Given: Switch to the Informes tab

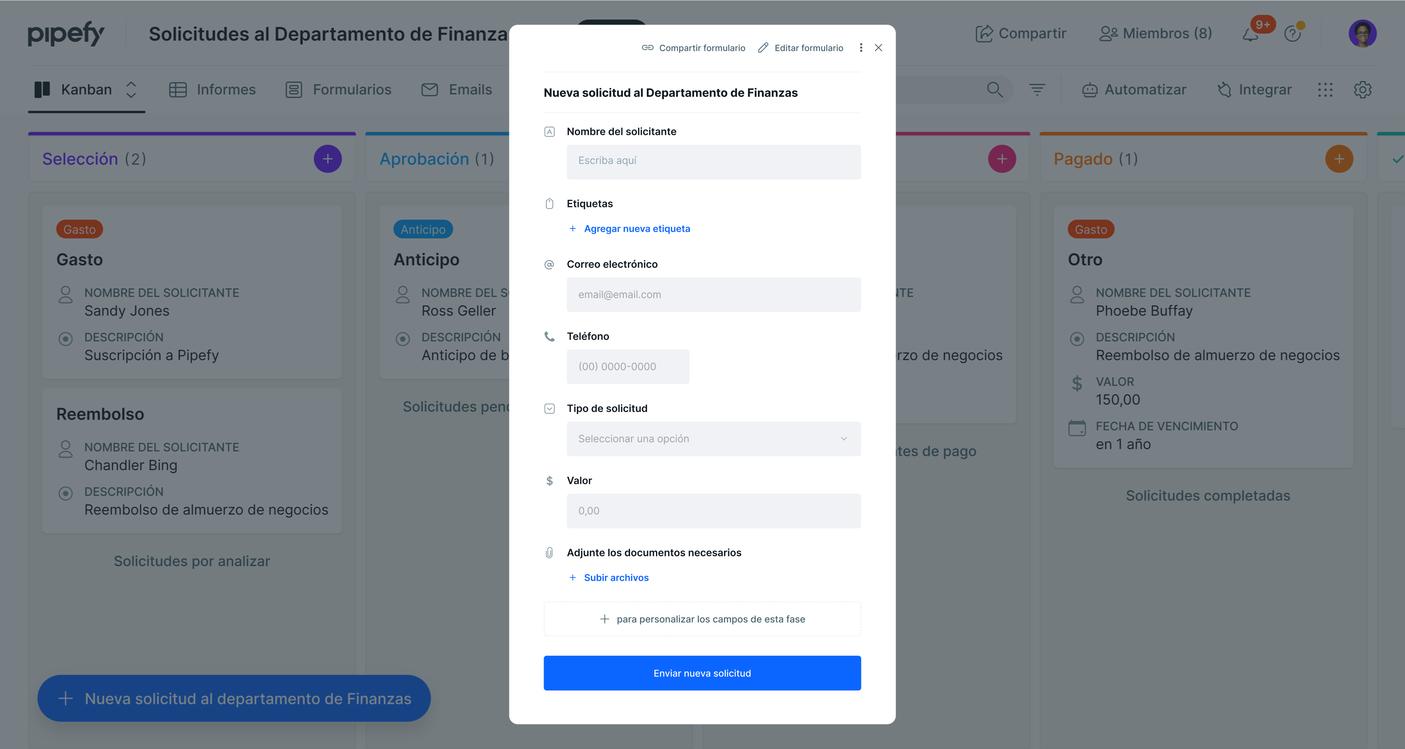Looking at the screenshot, I should tap(212, 89).
